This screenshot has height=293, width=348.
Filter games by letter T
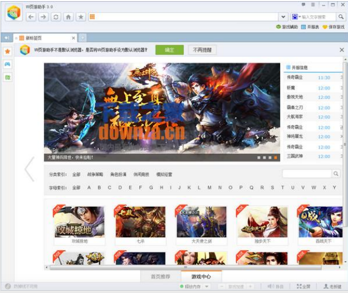(x=282, y=188)
